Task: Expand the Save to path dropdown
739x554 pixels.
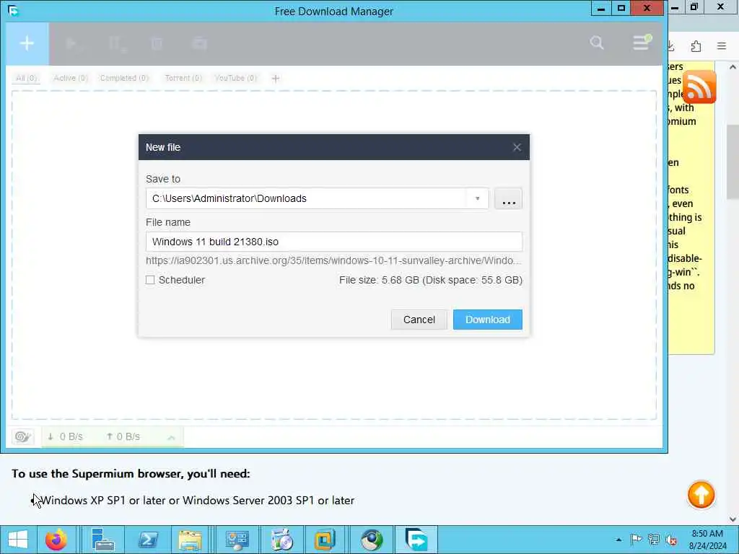Action: click(478, 198)
